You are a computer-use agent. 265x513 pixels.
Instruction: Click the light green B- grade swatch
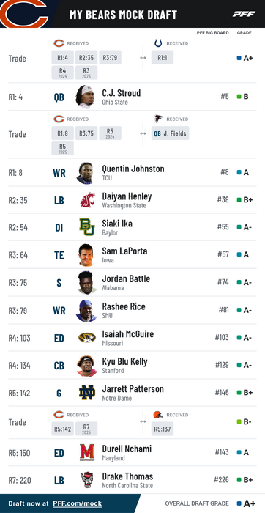[239, 422]
